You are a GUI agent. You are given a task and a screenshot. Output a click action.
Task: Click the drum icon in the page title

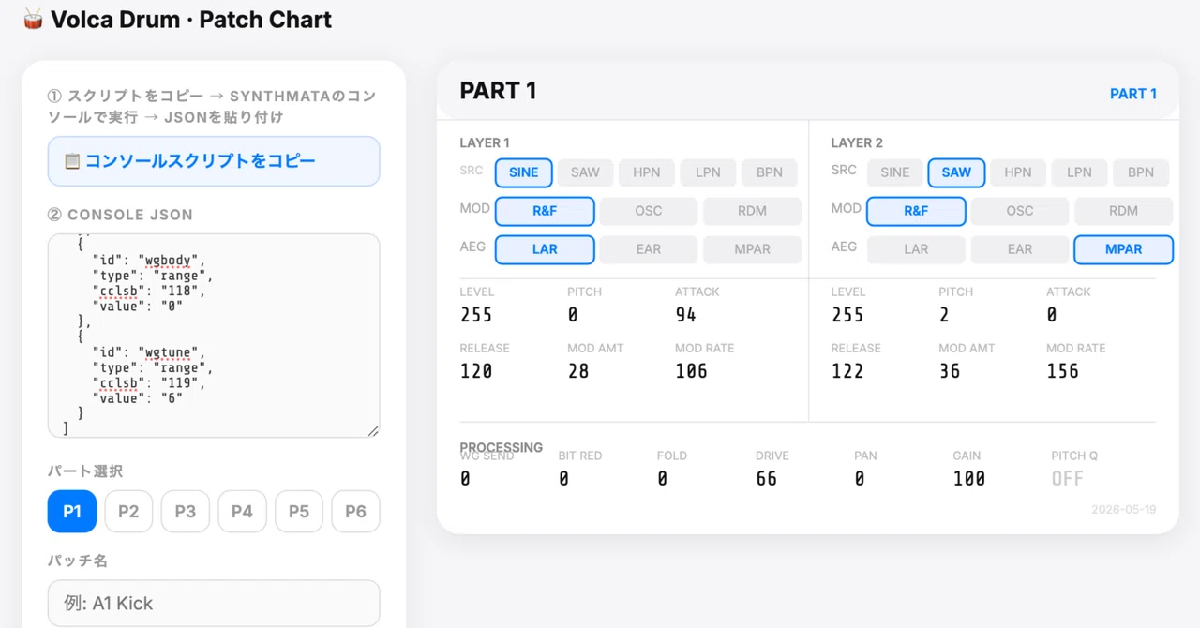[33, 19]
